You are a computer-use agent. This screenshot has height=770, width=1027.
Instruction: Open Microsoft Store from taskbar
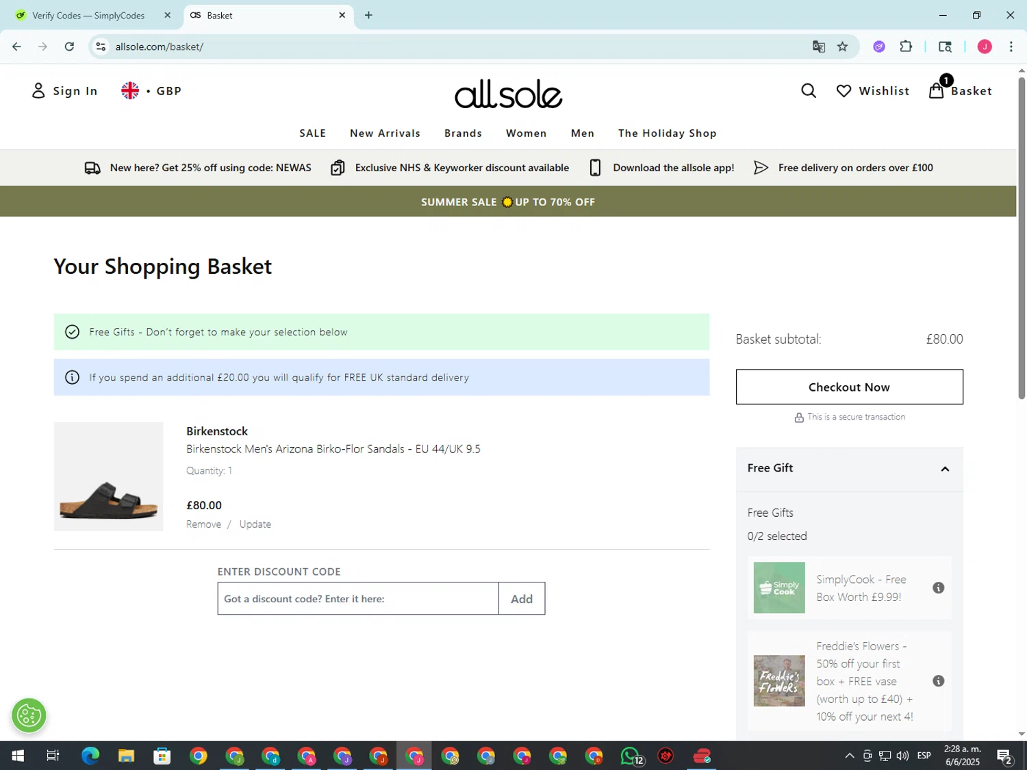(162, 756)
